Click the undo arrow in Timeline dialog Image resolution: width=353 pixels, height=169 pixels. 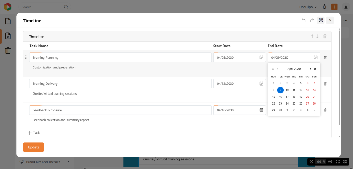304,20
